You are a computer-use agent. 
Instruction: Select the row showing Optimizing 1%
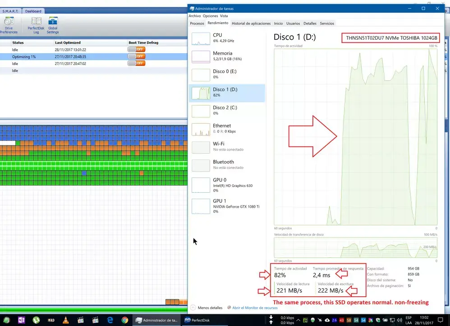[x=93, y=56]
